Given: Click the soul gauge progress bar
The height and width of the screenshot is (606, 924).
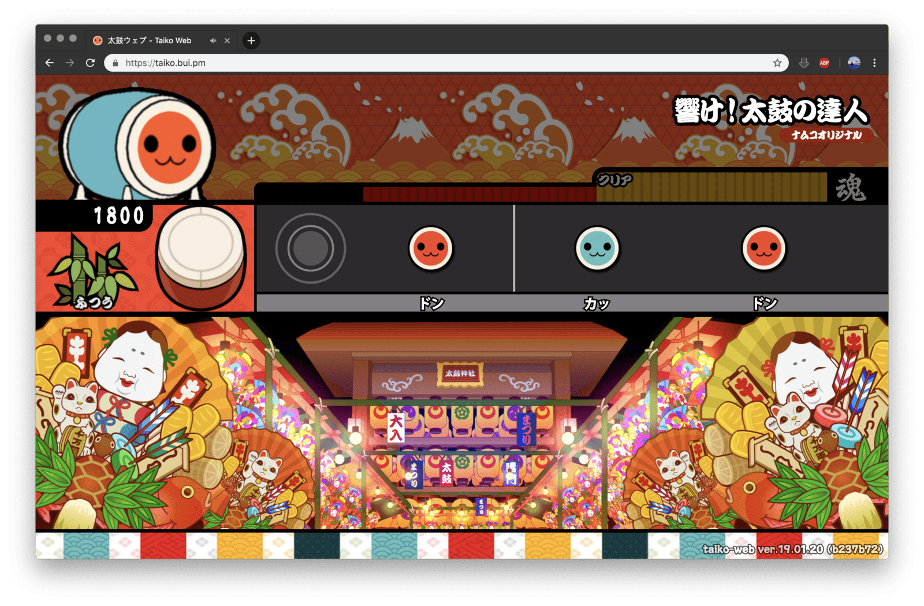Looking at the screenshot, I should click(595, 188).
